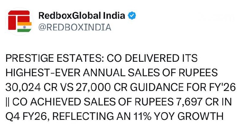The image size is (245, 130).
Task: Open the @REDBOXINDIA handle link
Action: (75, 27)
